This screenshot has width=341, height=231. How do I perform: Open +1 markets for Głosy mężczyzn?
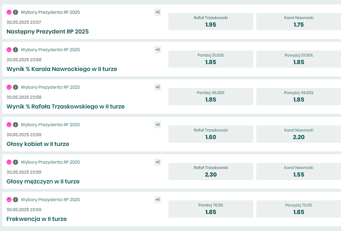[158, 162]
